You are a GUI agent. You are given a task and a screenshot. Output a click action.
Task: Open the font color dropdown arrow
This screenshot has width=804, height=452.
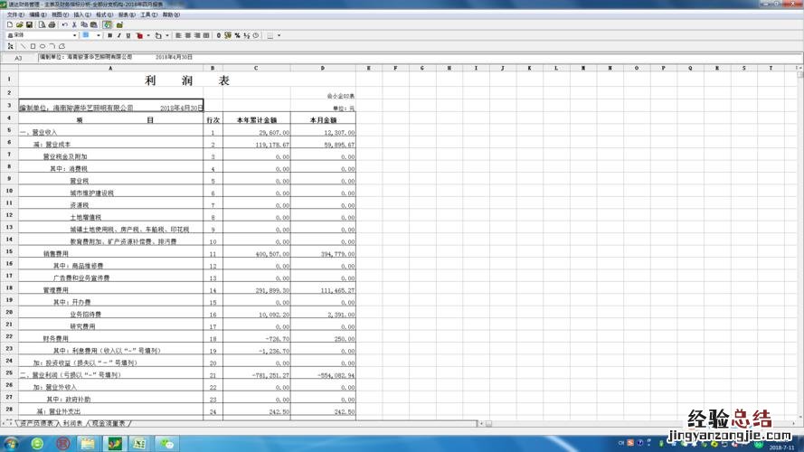(x=148, y=35)
